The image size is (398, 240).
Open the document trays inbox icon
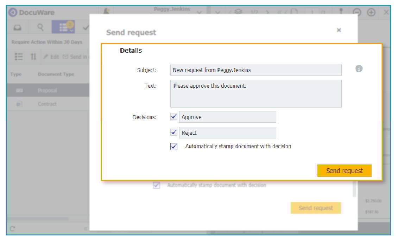click(17, 27)
